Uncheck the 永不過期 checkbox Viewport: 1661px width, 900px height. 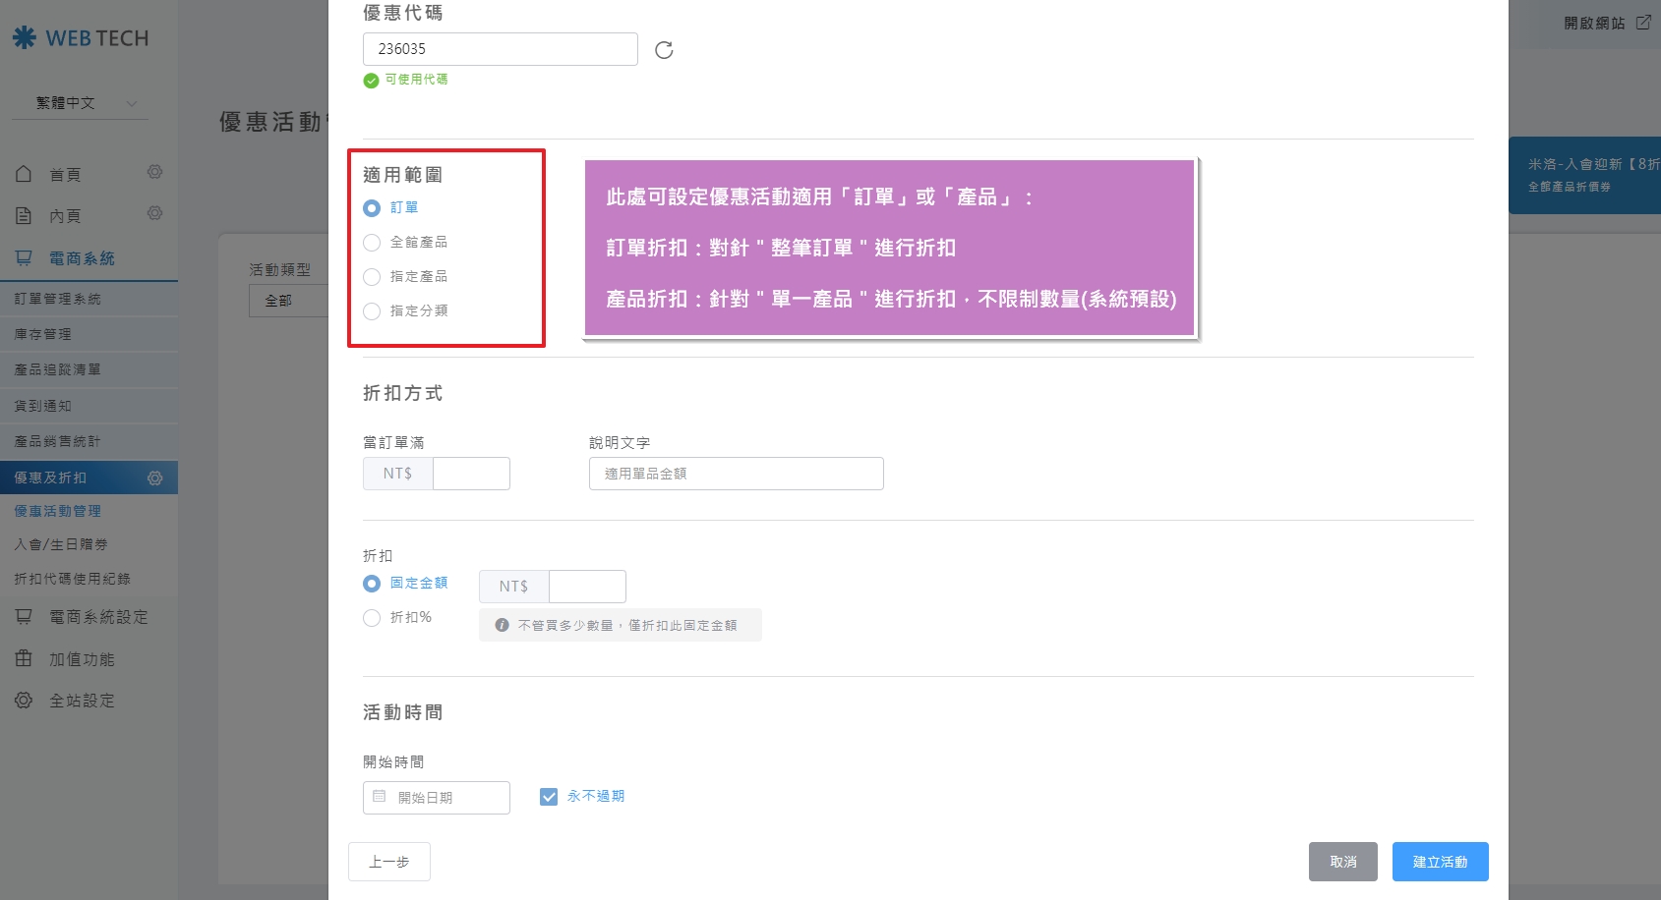[548, 796]
